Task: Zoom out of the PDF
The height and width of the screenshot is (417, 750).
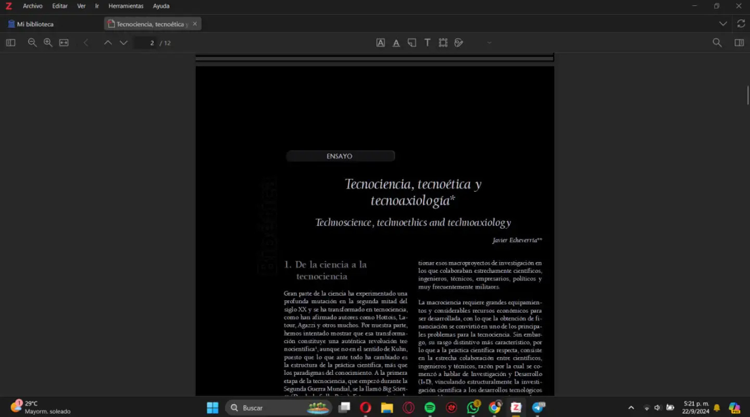Action: pyautogui.click(x=32, y=42)
